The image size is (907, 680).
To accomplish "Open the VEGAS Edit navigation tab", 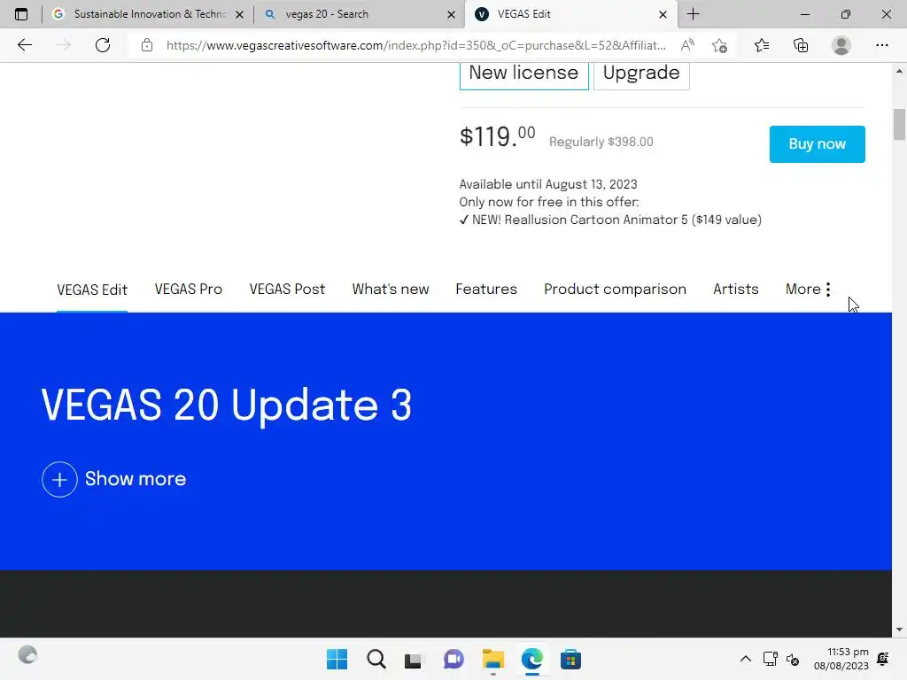I will coord(92,290).
